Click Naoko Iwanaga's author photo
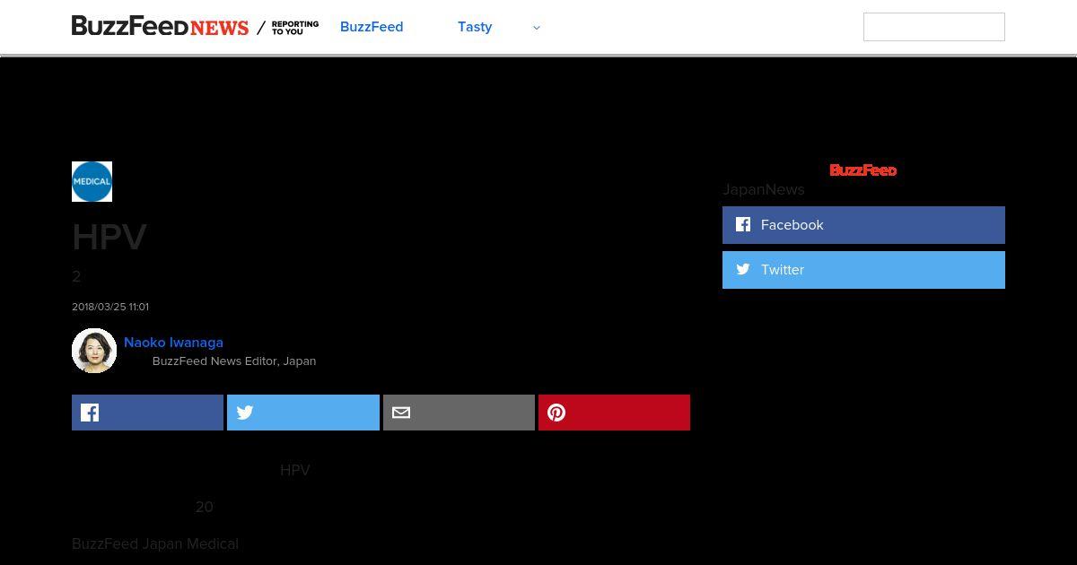1077x565 pixels. coord(94,351)
